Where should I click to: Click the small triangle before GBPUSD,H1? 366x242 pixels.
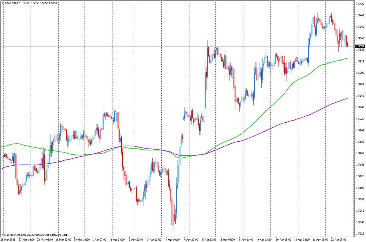click(x=3, y=3)
